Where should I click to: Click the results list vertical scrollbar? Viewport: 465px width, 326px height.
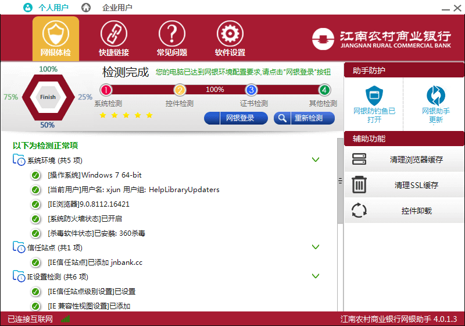tap(340, 181)
